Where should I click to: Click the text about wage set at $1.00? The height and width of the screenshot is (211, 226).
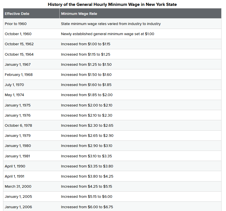pos(108,34)
